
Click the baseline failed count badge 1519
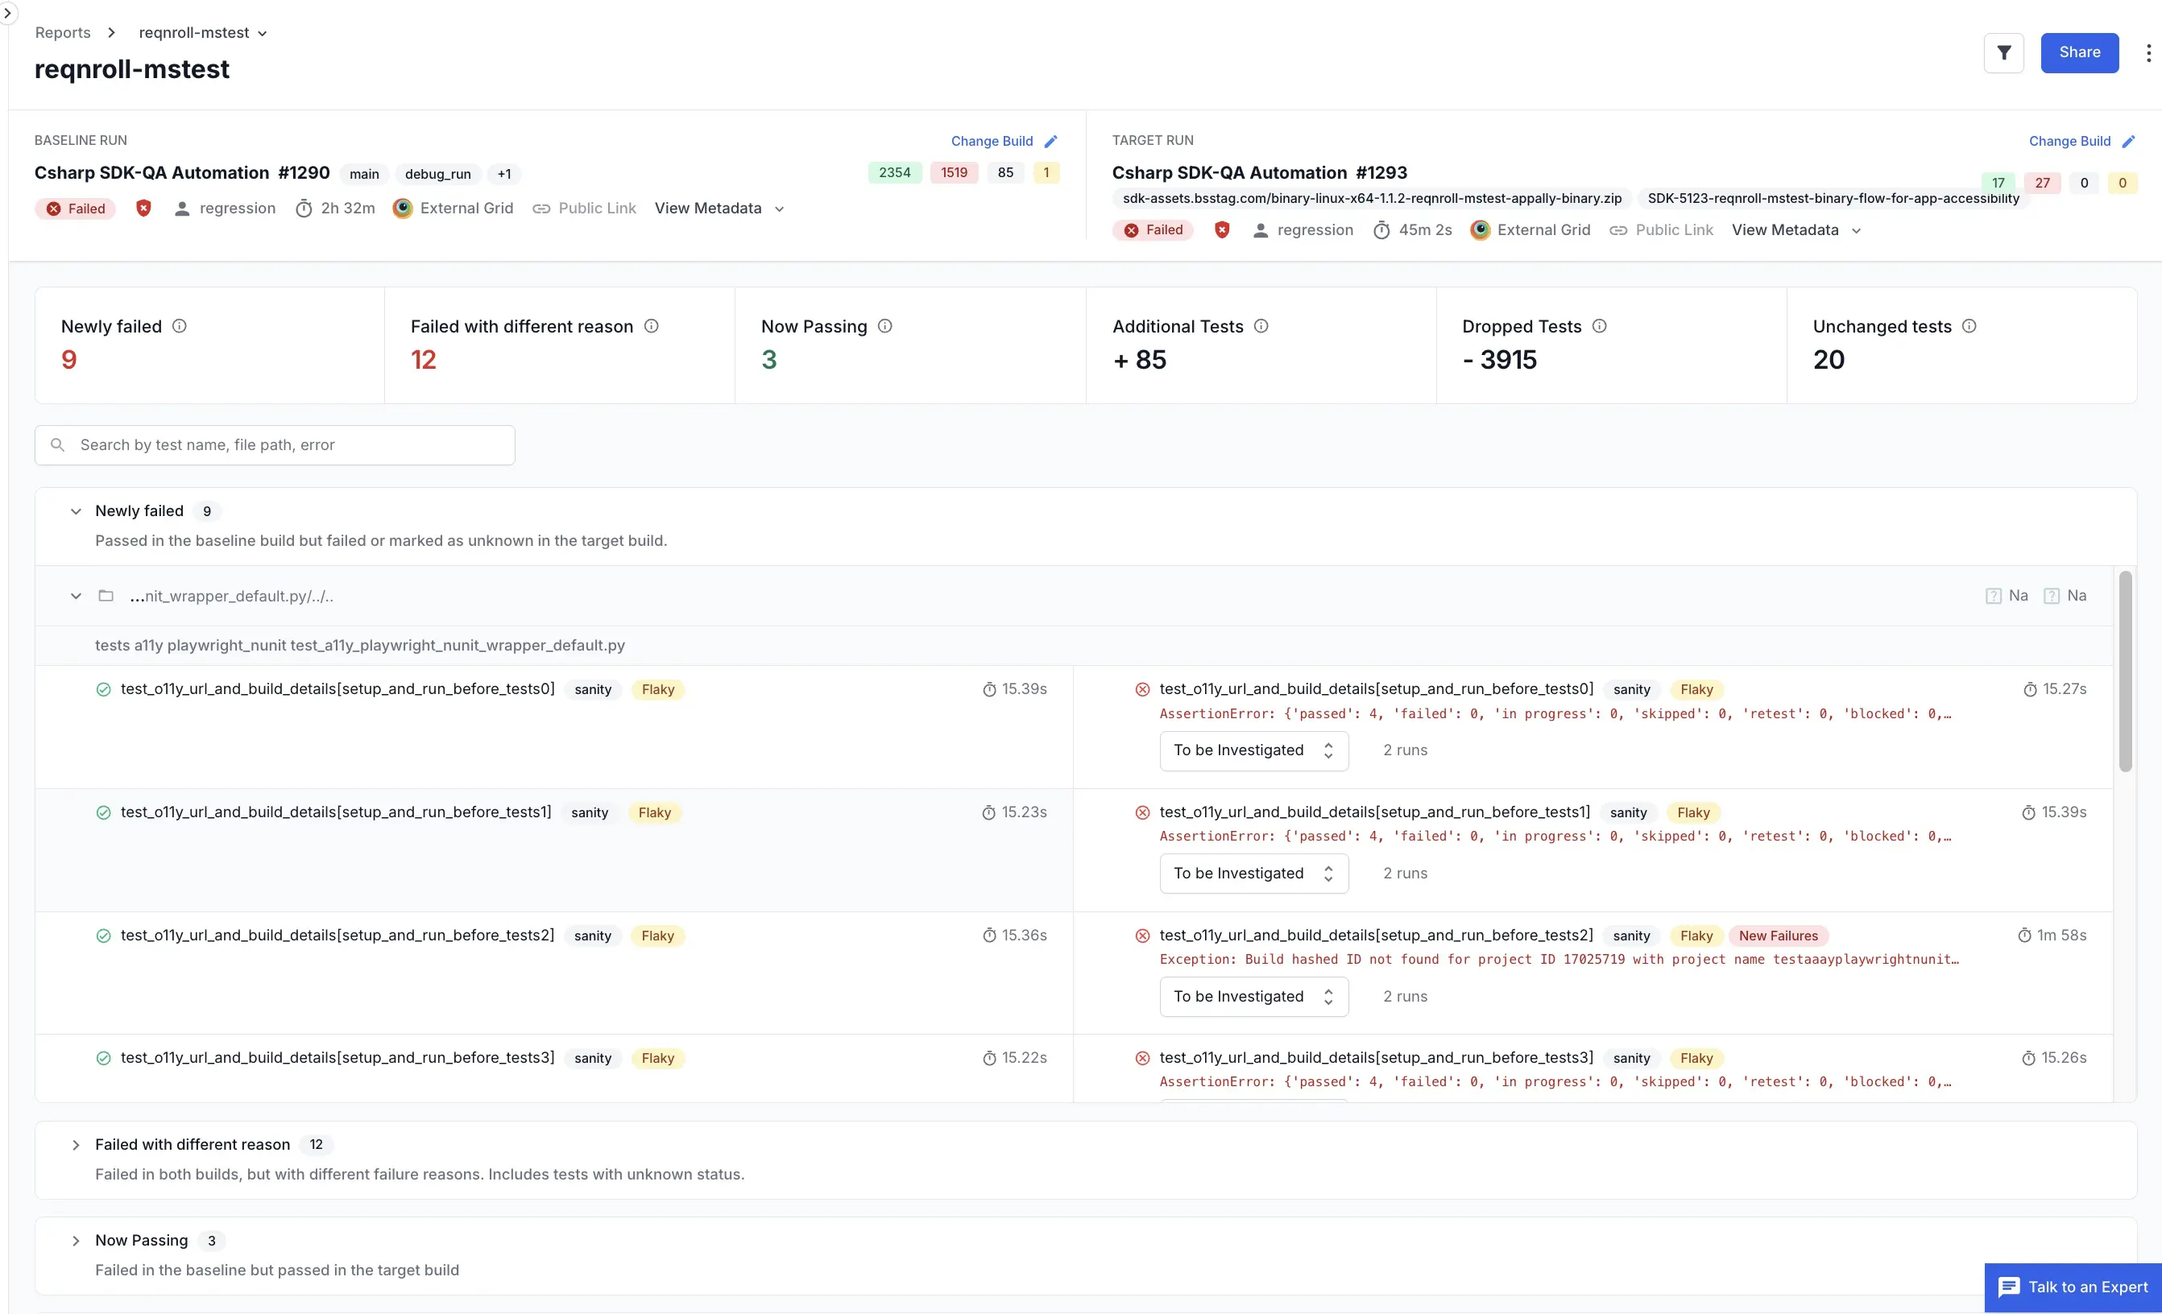click(x=954, y=173)
